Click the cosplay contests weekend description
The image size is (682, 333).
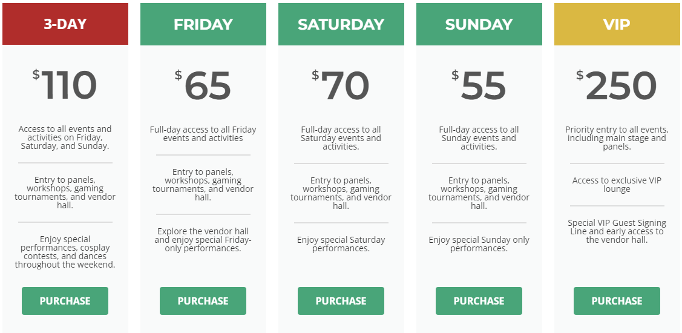click(x=65, y=252)
